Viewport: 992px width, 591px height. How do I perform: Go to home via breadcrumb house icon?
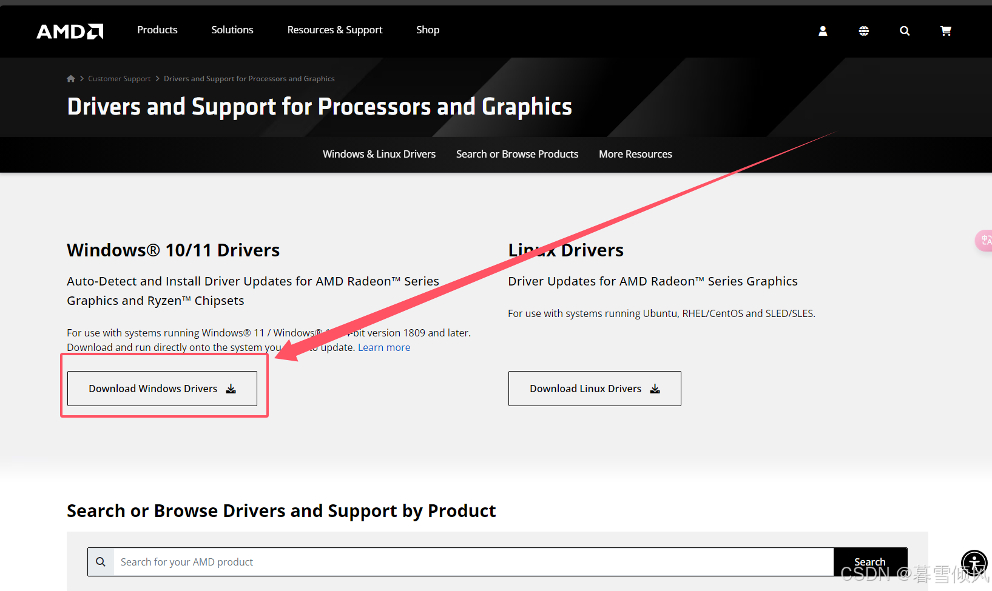pyautogui.click(x=71, y=79)
